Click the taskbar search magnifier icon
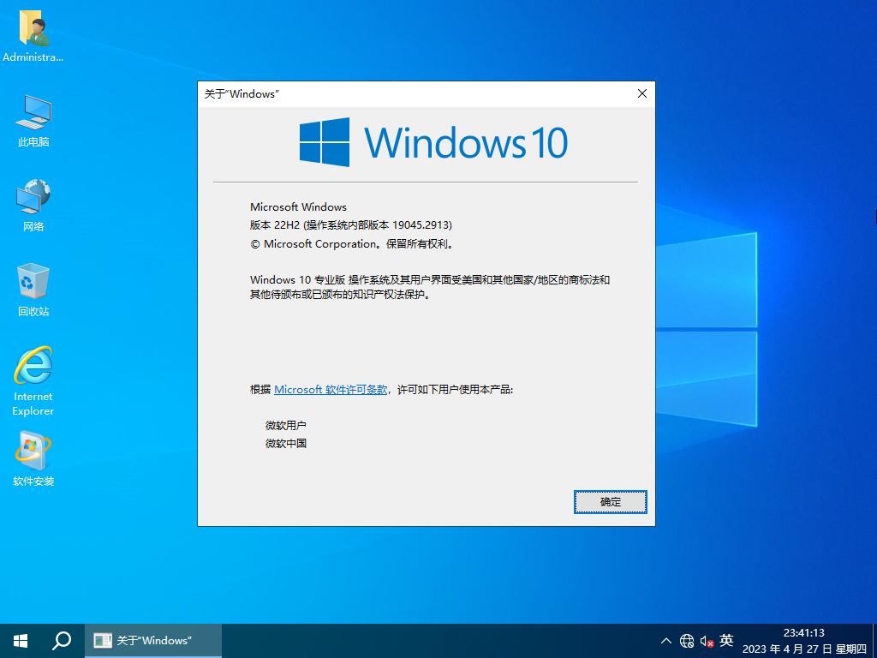Viewport: 877px width, 658px height. pos(62,641)
